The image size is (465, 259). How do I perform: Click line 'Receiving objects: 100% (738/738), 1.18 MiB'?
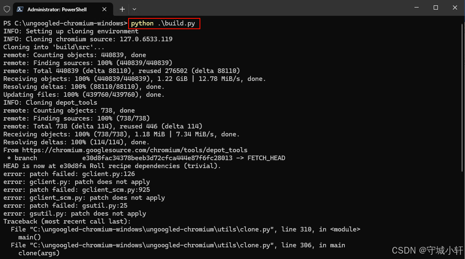121,134
